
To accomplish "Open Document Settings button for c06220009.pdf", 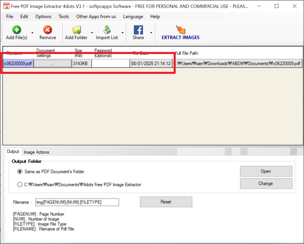I will coord(53,64).
